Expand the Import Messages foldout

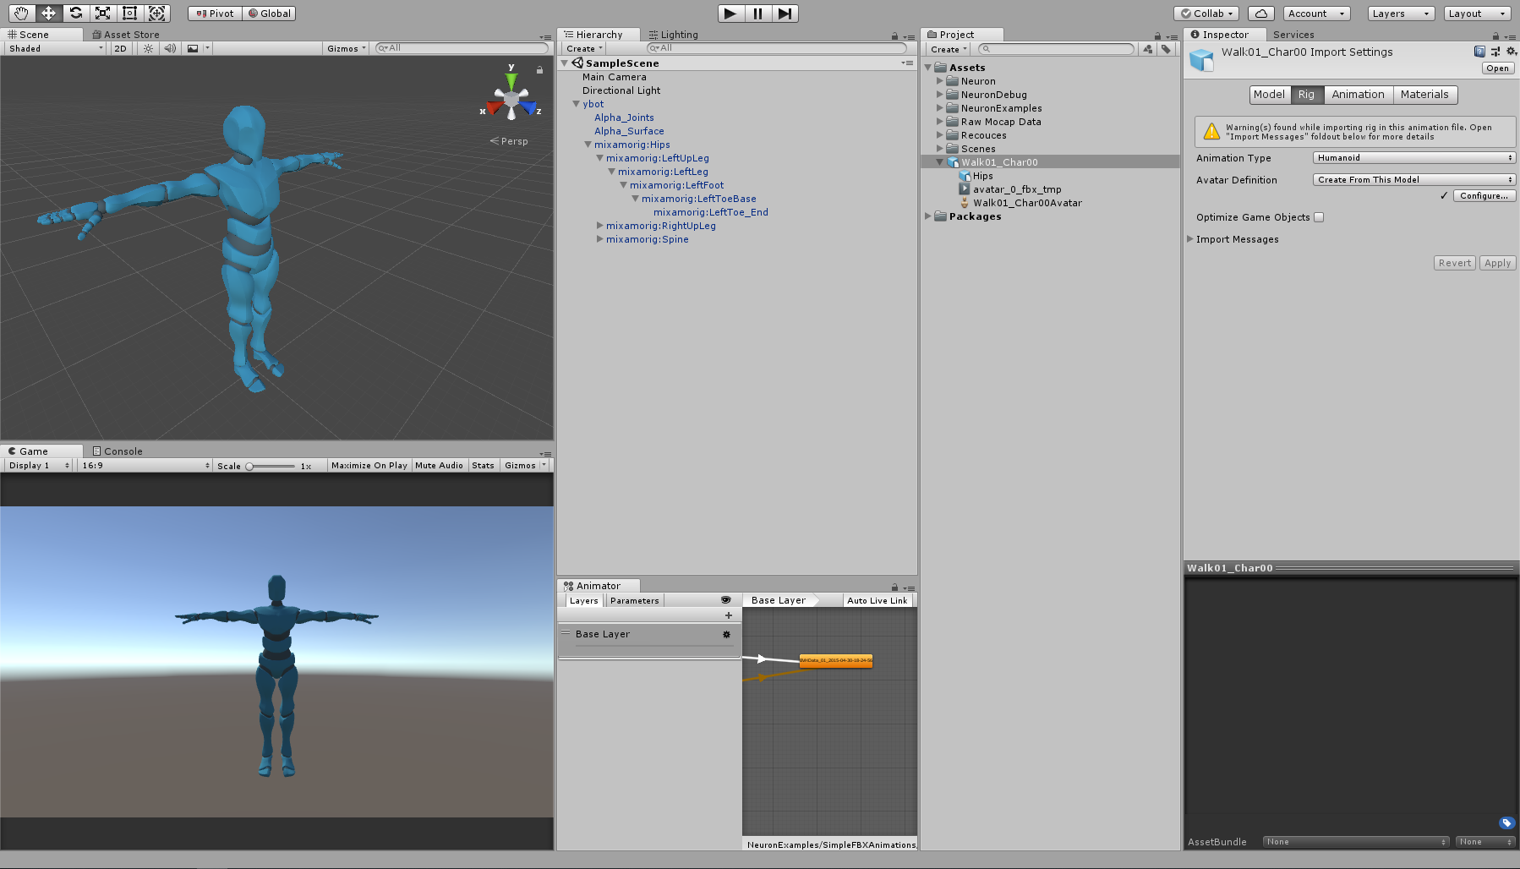pyautogui.click(x=1190, y=239)
